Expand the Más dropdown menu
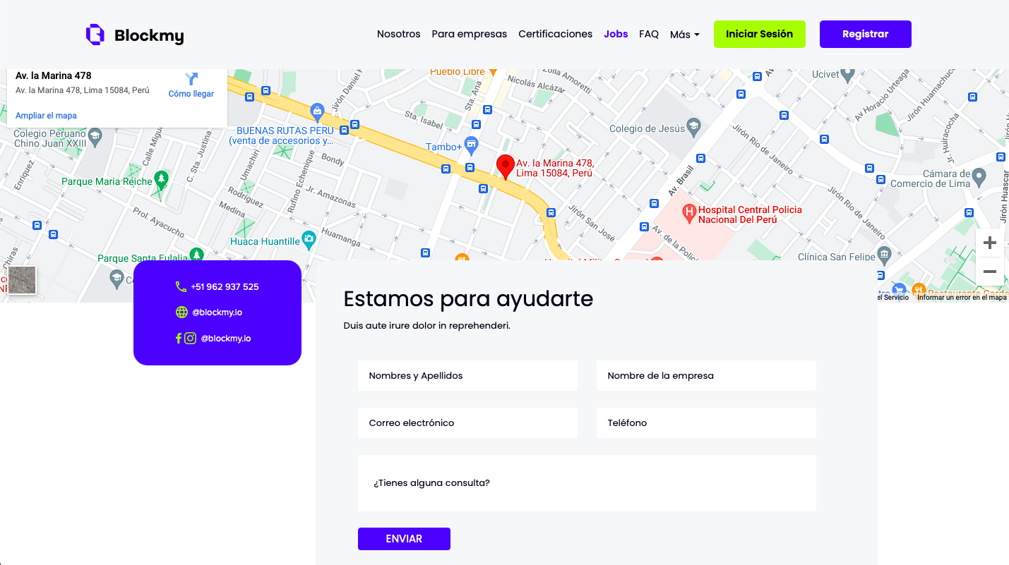 pyautogui.click(x=684, y=35)
